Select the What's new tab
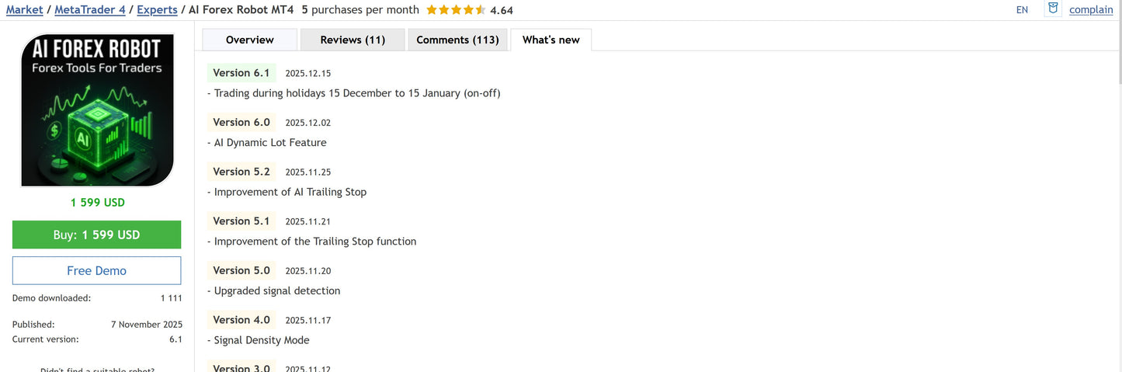Viewport: 1122px width, 372px height. coord(551,40)
